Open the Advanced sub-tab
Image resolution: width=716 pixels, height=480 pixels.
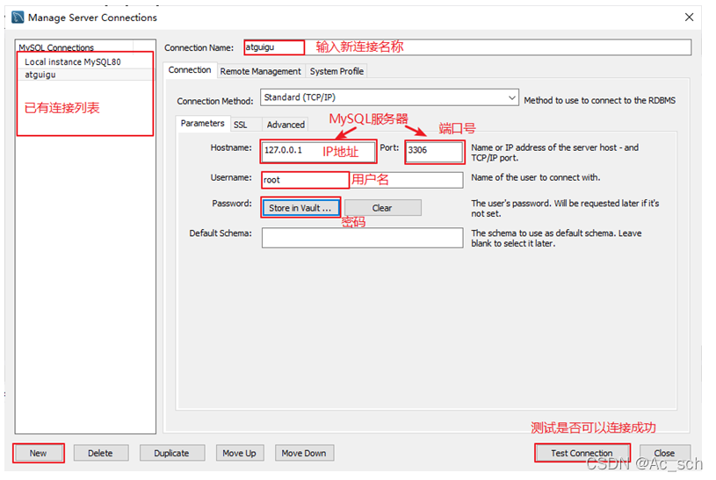[286, 125]
